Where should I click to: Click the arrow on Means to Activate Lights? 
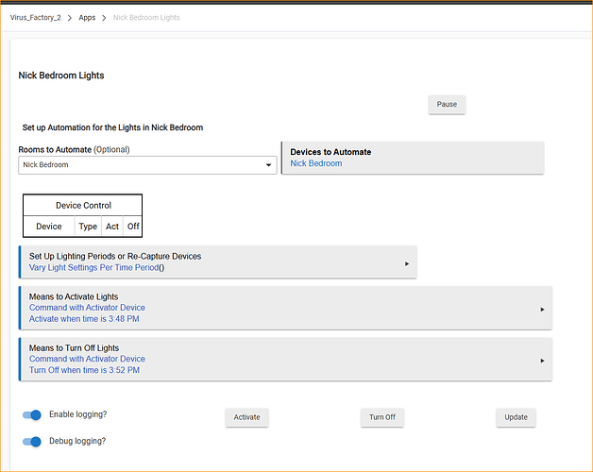pyautogui.click(x=542, y=309)
